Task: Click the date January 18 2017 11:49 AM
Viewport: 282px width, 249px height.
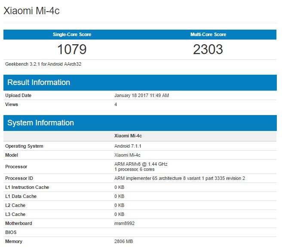Action: point(141,95)
